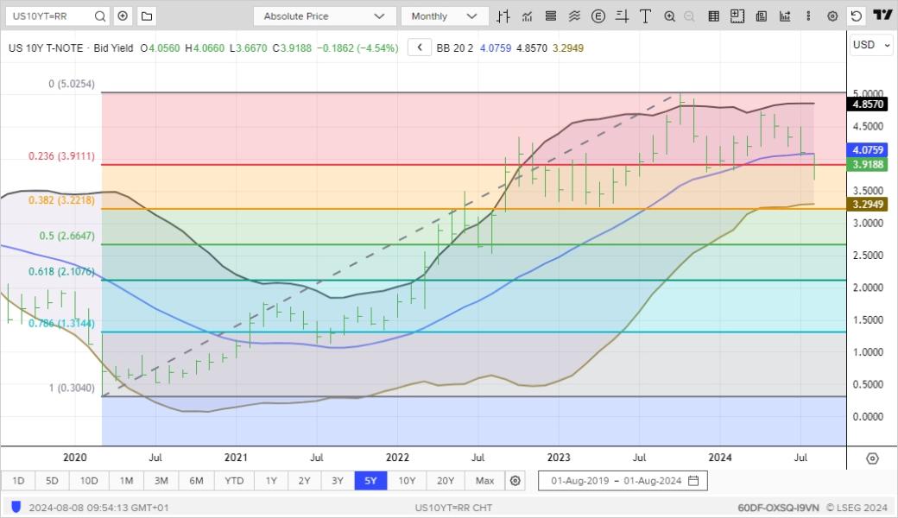Click the 0.5 (2.6647) Fibonacci label
The height and width of the screenshot is (518, 898).
pyautogui.click(x=67, y=236)
